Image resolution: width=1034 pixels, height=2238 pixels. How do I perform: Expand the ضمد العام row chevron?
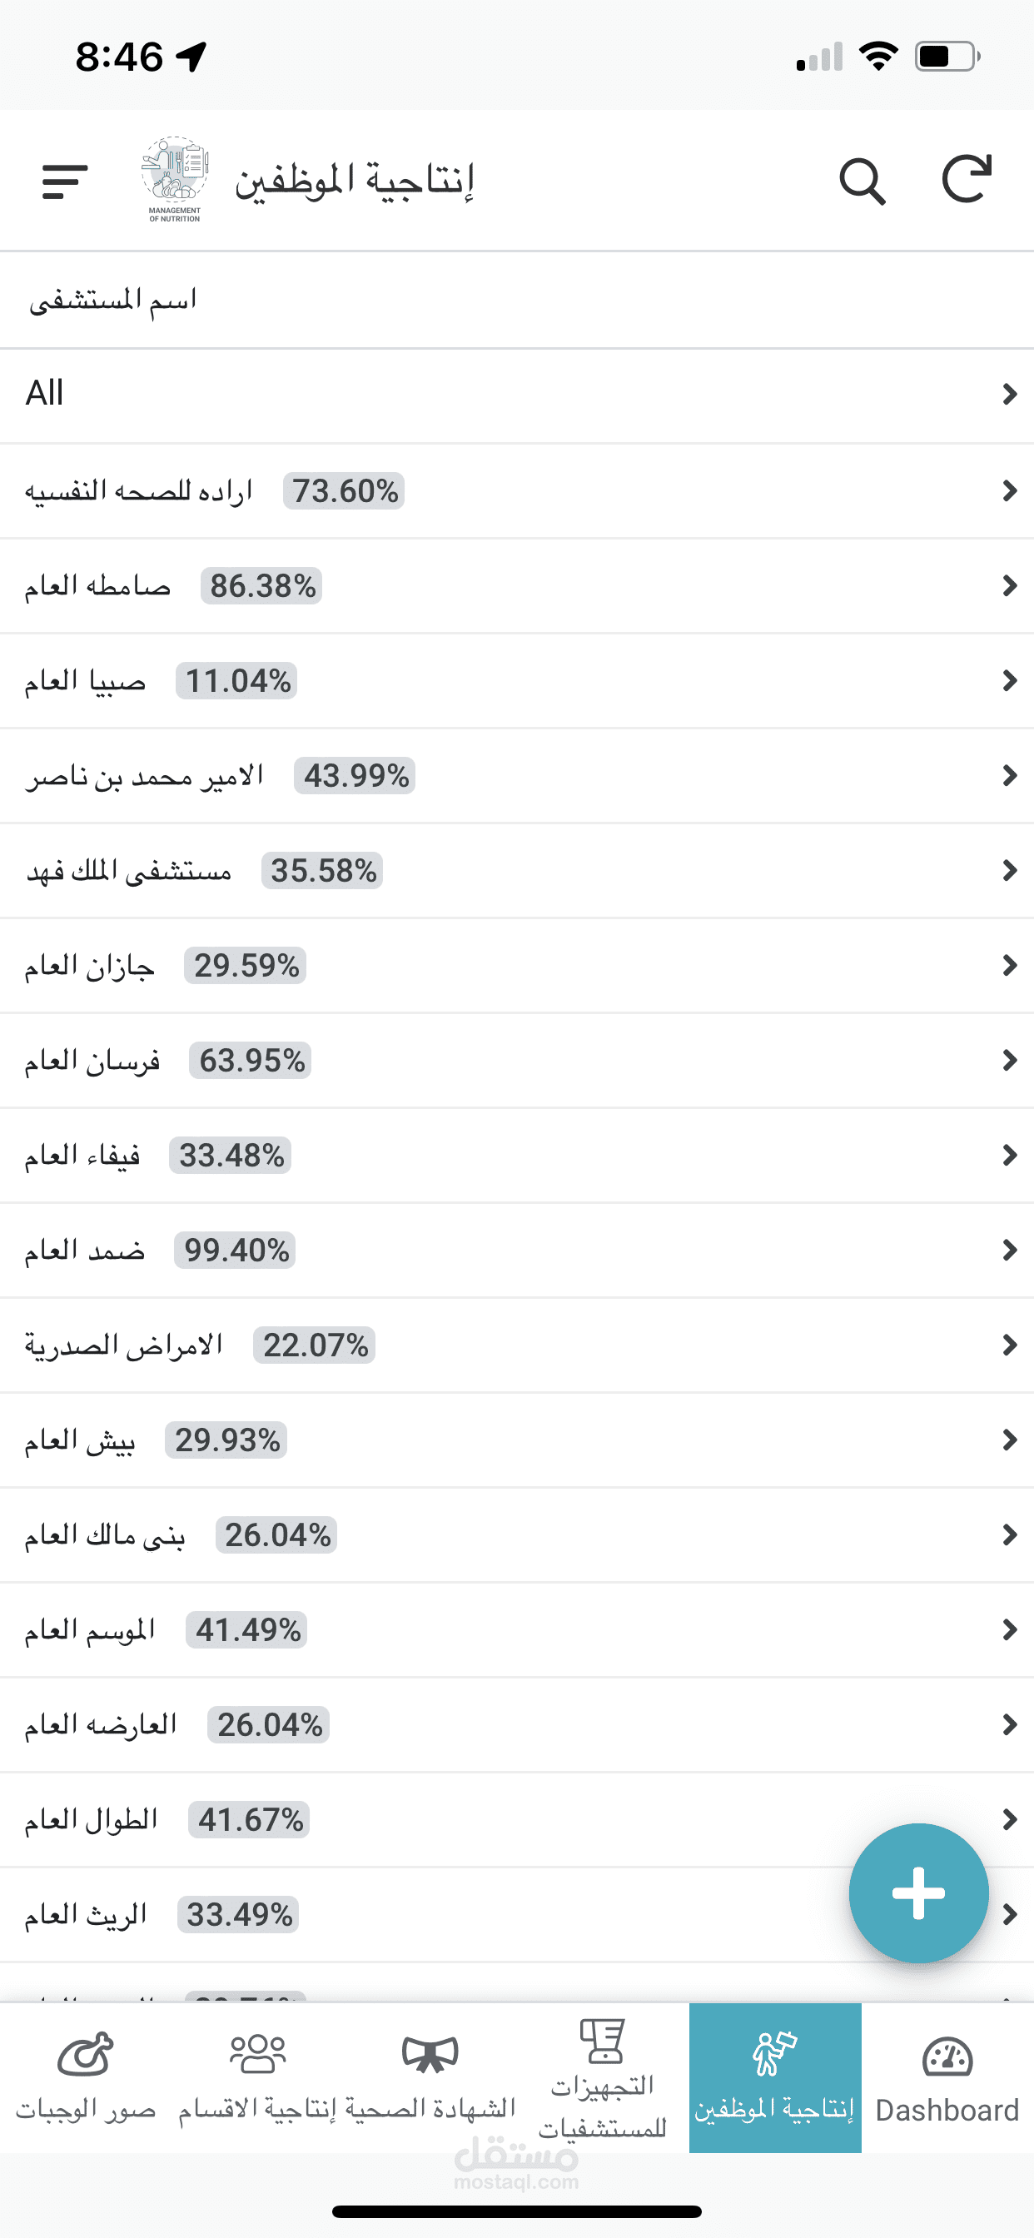[x=1008, y=1251]
